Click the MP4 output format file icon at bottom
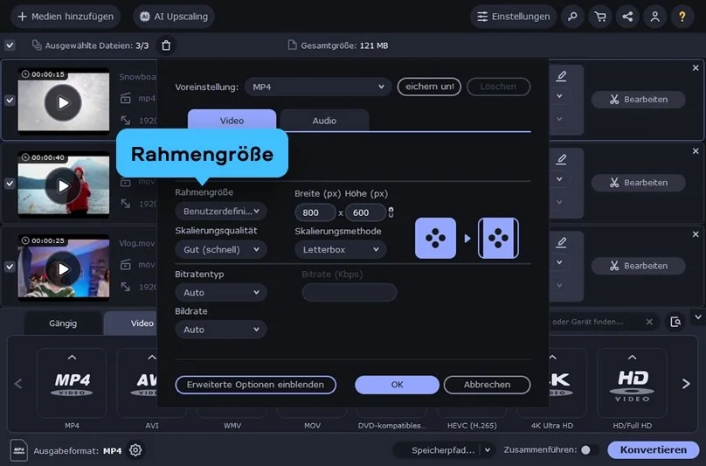The image size is (706, 466). (x=19, y=450)
